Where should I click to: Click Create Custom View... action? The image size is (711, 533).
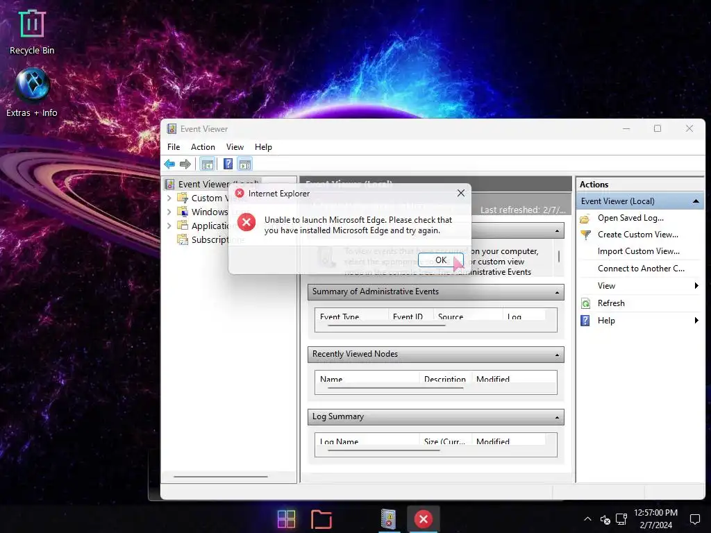tap(637, 235)
